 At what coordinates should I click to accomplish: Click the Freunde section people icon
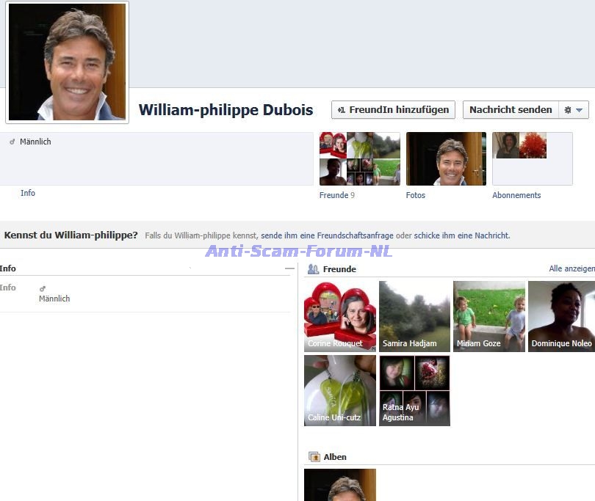314,269
